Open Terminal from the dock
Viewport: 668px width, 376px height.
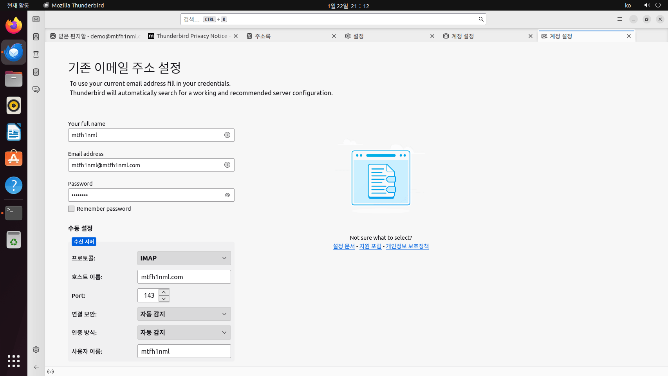pos(14,213)
